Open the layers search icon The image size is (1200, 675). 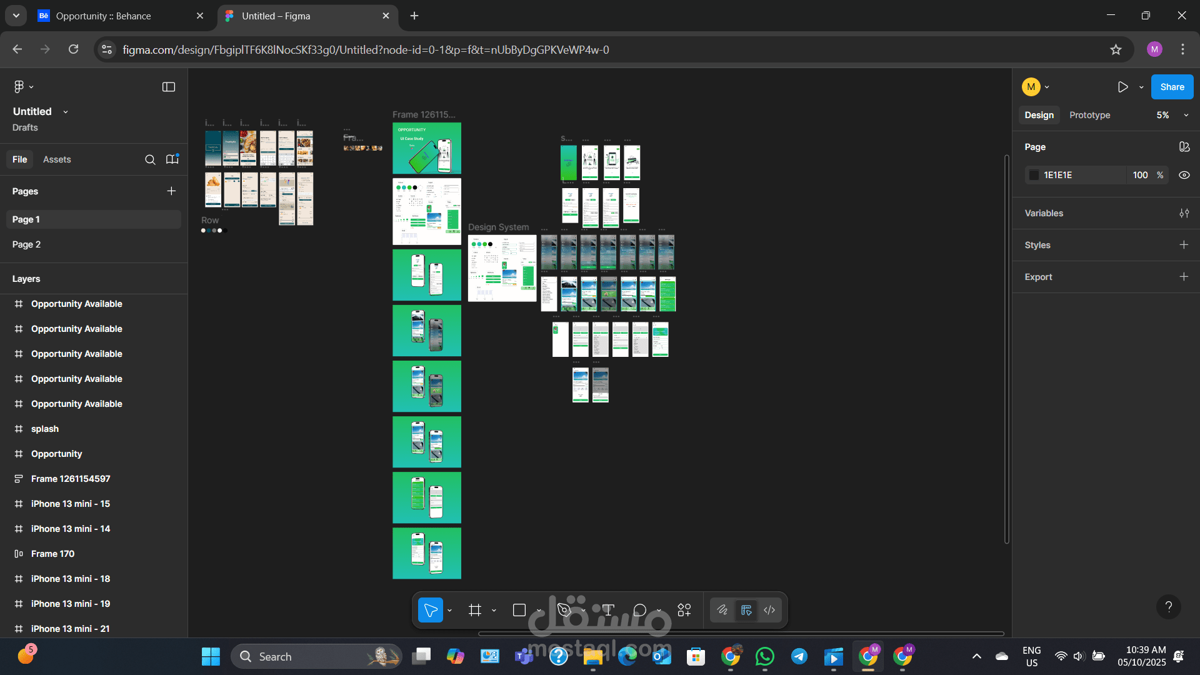(x=150, y=159)
